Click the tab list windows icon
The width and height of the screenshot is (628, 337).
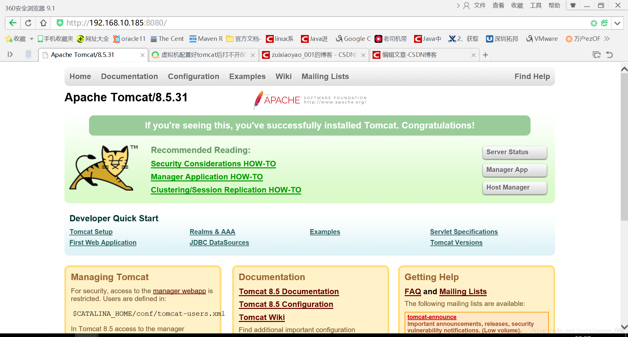pos(597,55)
